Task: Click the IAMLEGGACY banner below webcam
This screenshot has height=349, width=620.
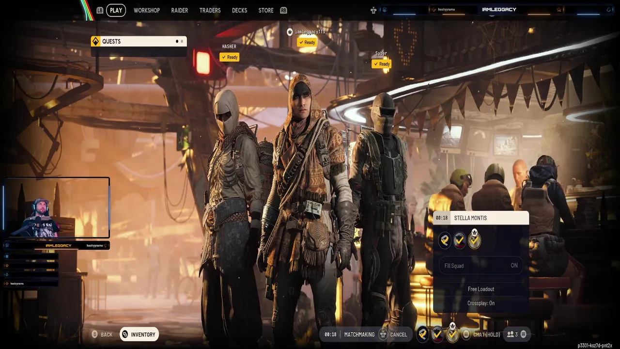Action: click(x=58, y=246)
